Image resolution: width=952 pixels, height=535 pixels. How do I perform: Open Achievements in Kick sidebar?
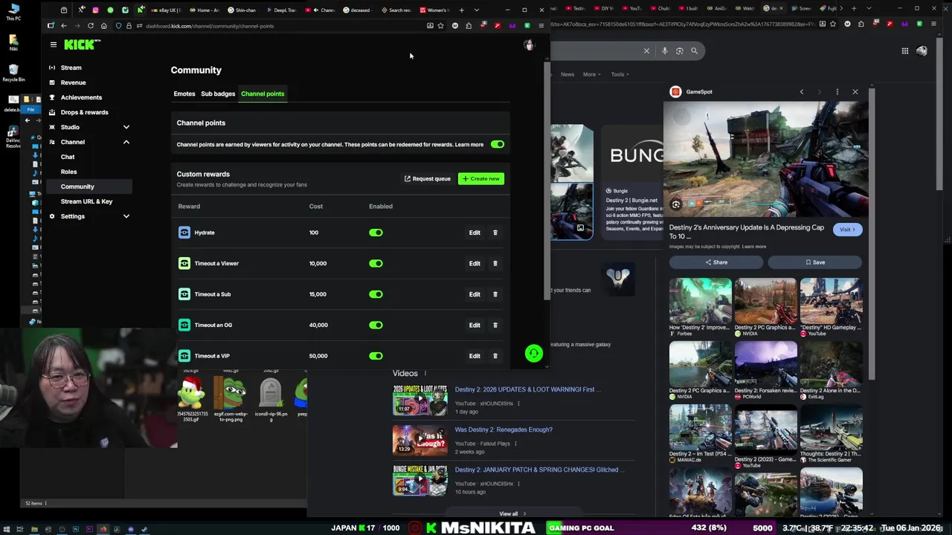coord(81,97)
